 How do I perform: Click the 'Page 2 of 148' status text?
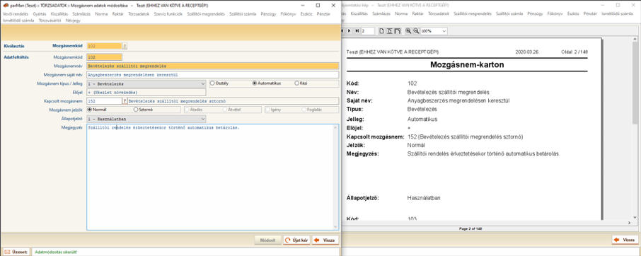click(x=470, y=229)
